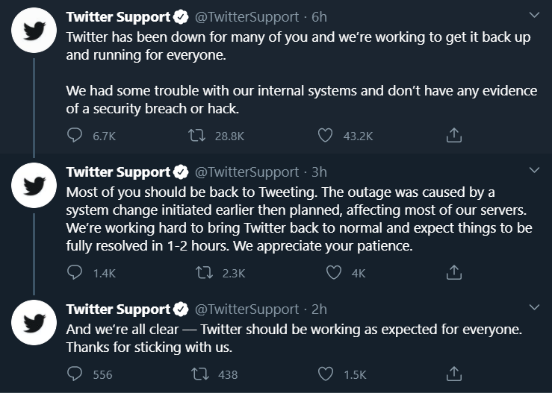The height and width of the screenshot is (393, 552).
Task: Like the tweet showing 4K likes
Action: [x=333, y=272]
